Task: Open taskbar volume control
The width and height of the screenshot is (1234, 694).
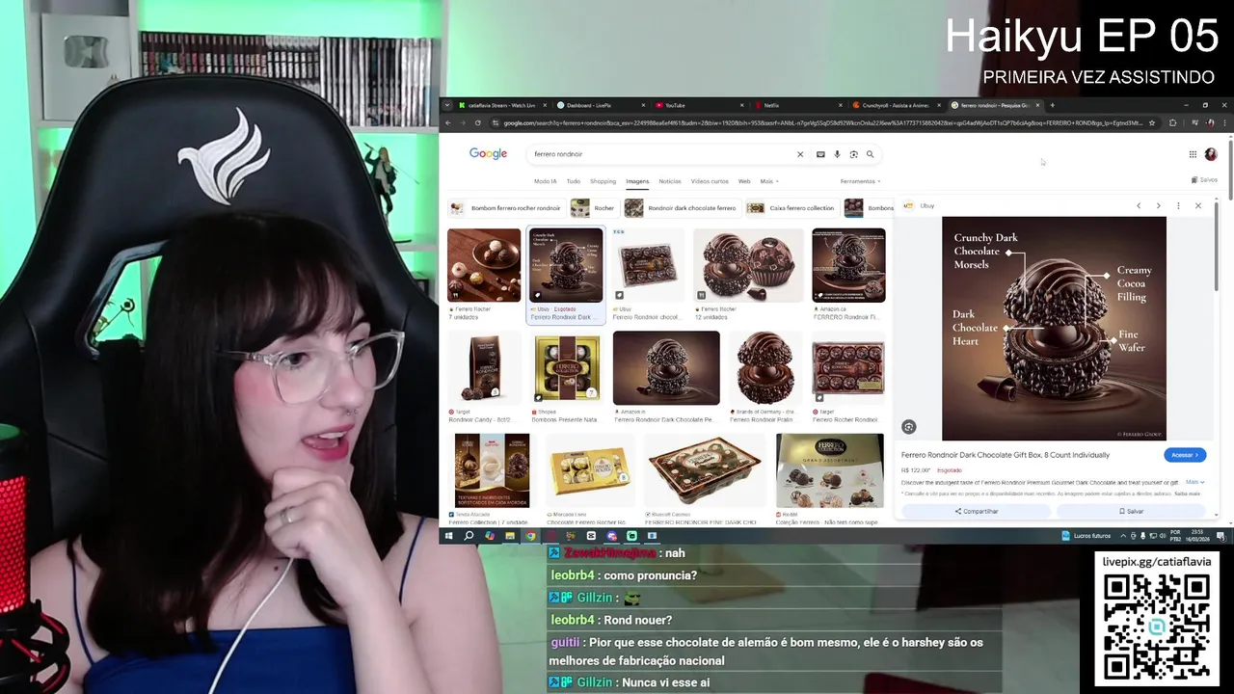Action: 1162,536
